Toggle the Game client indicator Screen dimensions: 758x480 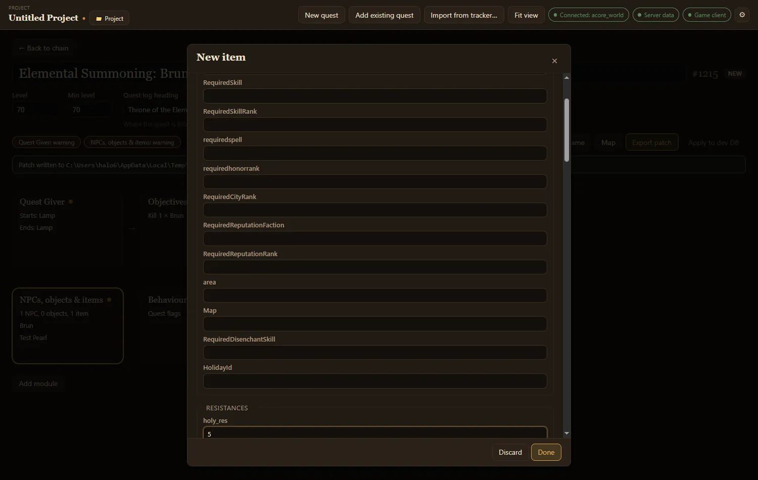[707, 15]
